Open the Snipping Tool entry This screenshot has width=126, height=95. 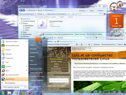point(14,54)
